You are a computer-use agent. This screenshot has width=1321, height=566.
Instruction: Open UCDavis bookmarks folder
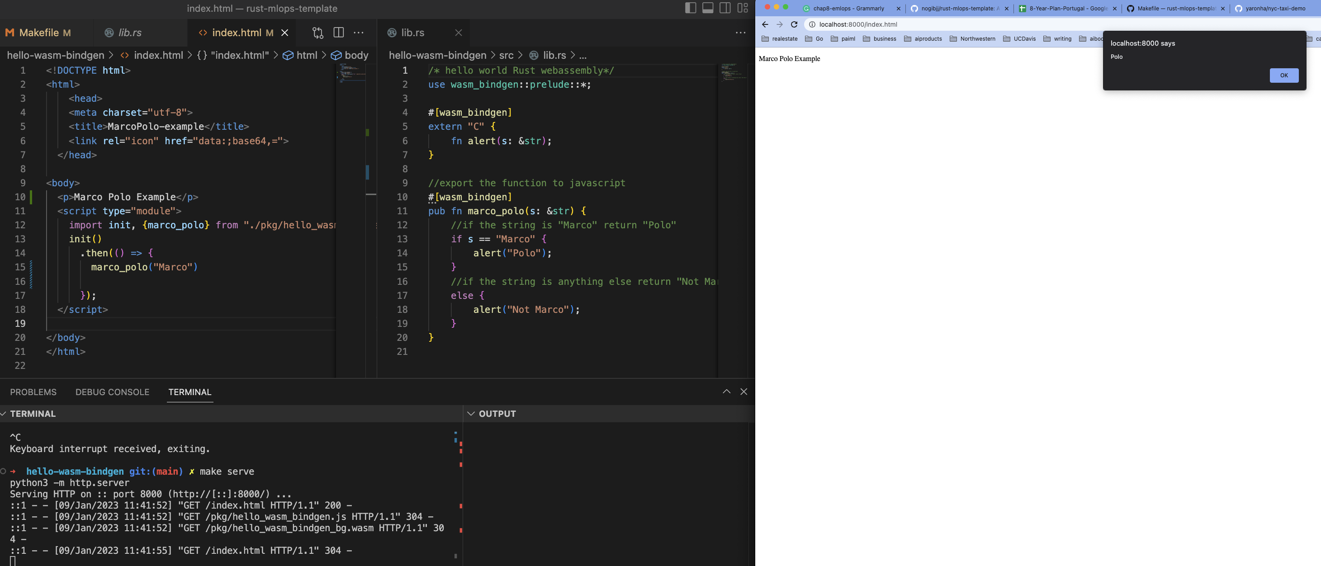pos(1019,38)
